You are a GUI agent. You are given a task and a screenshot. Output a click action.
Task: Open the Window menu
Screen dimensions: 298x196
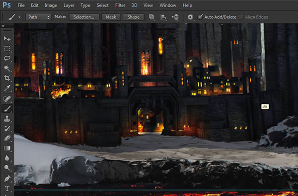[168, 5]
